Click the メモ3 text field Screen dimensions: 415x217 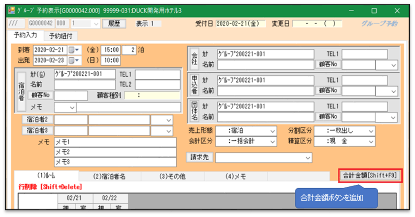point(115,162)
